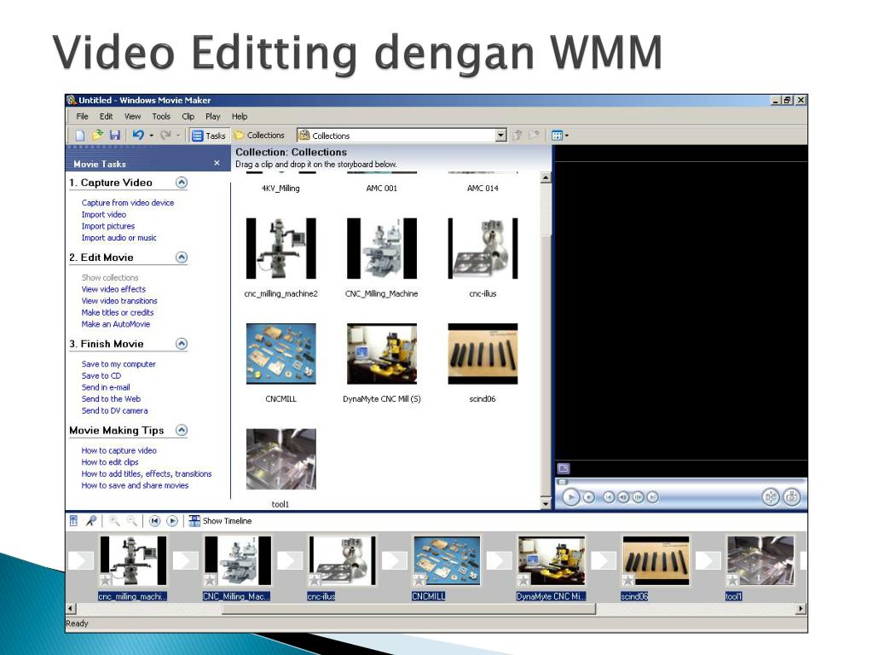Image resolution: width=873 pixels, height=655 pixels.
Task: Click the Import pictures link
Action: point(108,226)
